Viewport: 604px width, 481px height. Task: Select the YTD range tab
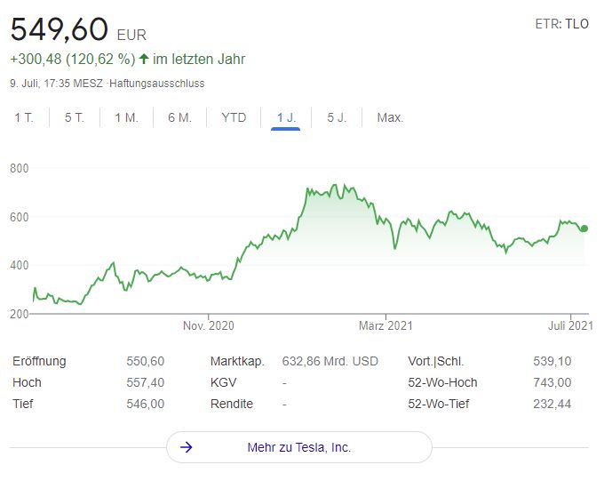234,117
